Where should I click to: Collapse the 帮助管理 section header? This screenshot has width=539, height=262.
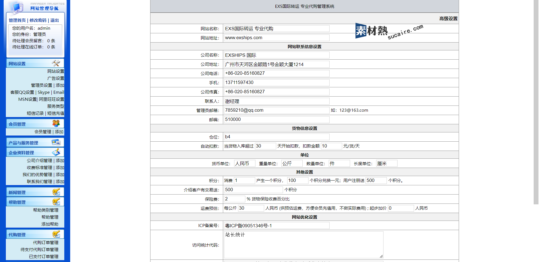point(35,202)
